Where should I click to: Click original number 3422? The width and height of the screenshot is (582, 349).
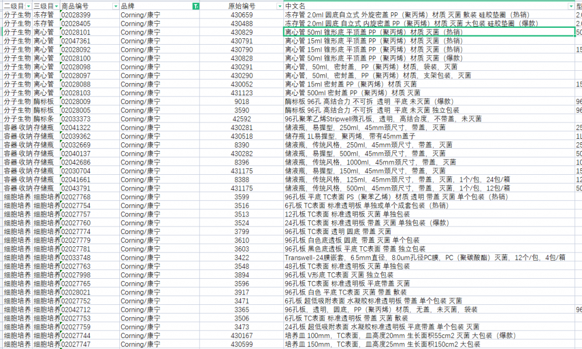242,257
